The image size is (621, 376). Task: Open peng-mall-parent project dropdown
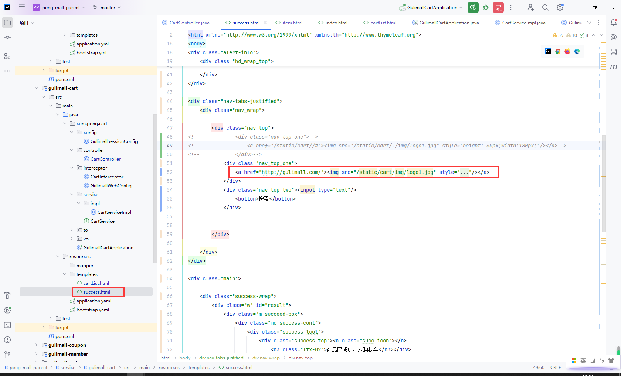pos(59,7)
